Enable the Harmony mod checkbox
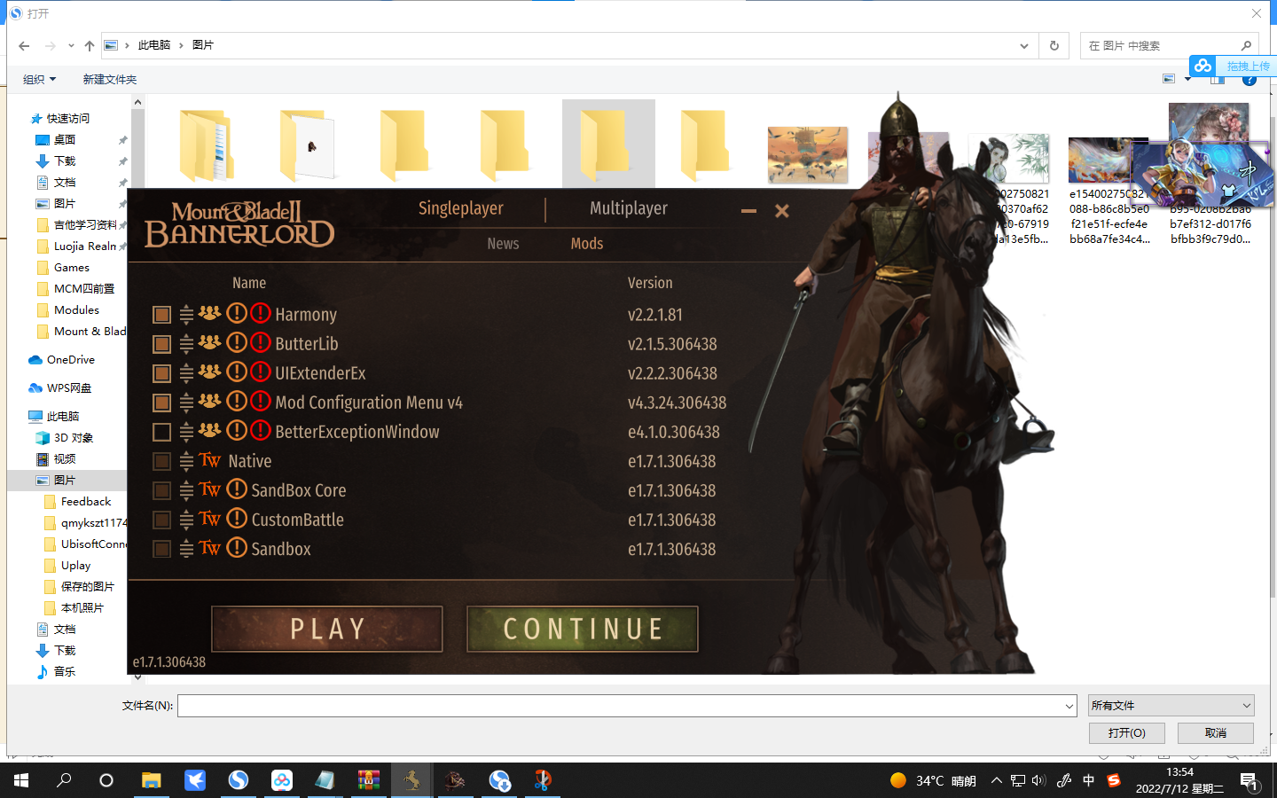Image resolution: width=1277 pixels, height=798 pixels. click(161, 315)
